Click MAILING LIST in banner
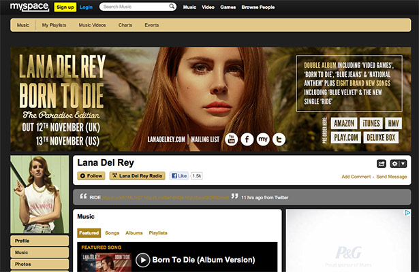 [205, 139]
